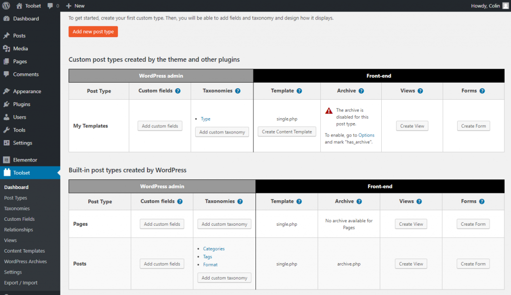This screenshot has width=511, height=295.
Task: Click the Add new post type button
Action: tap(93, 32)
